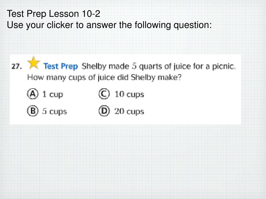Screen dimensions: 266x199
Task: Choose the circled letter B option
Action: click(x=32, y=111)
